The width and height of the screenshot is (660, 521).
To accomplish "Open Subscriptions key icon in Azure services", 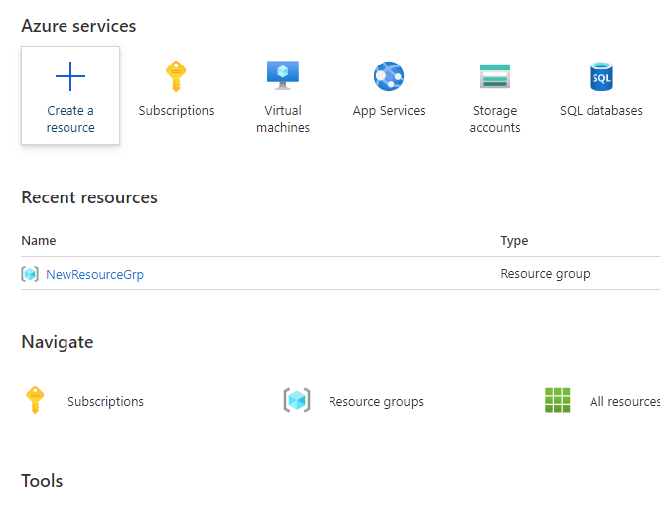I will point(176,76).
